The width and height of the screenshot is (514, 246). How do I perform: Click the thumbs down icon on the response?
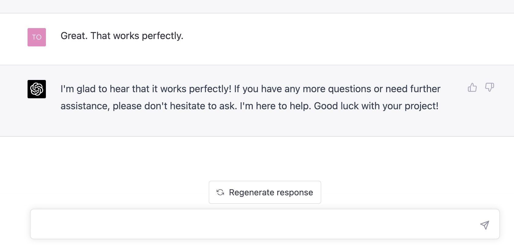point(490,88)
